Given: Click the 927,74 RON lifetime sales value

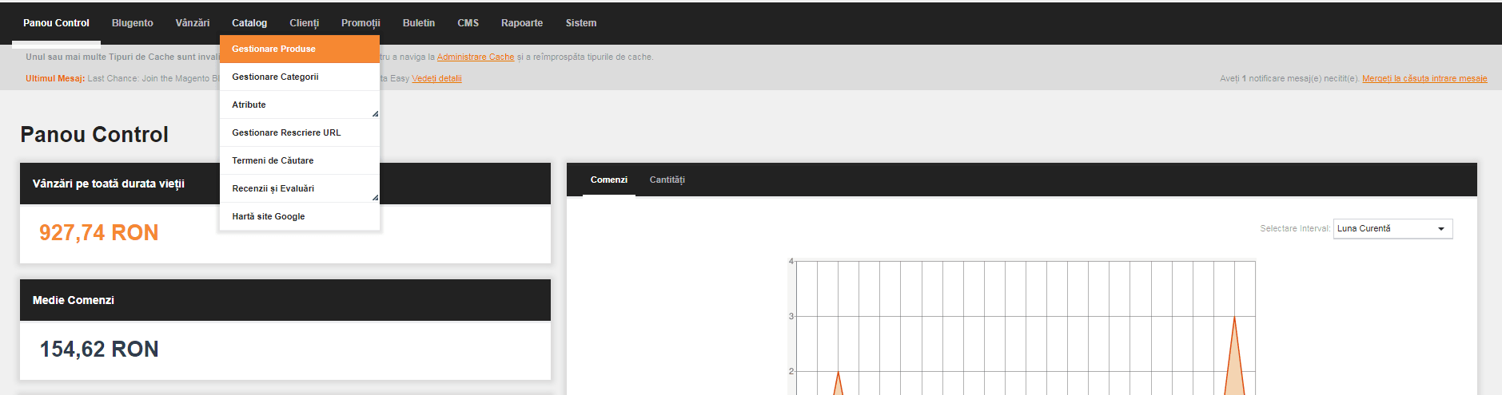Looking at the screenshot, I should (x=99, y=232).
